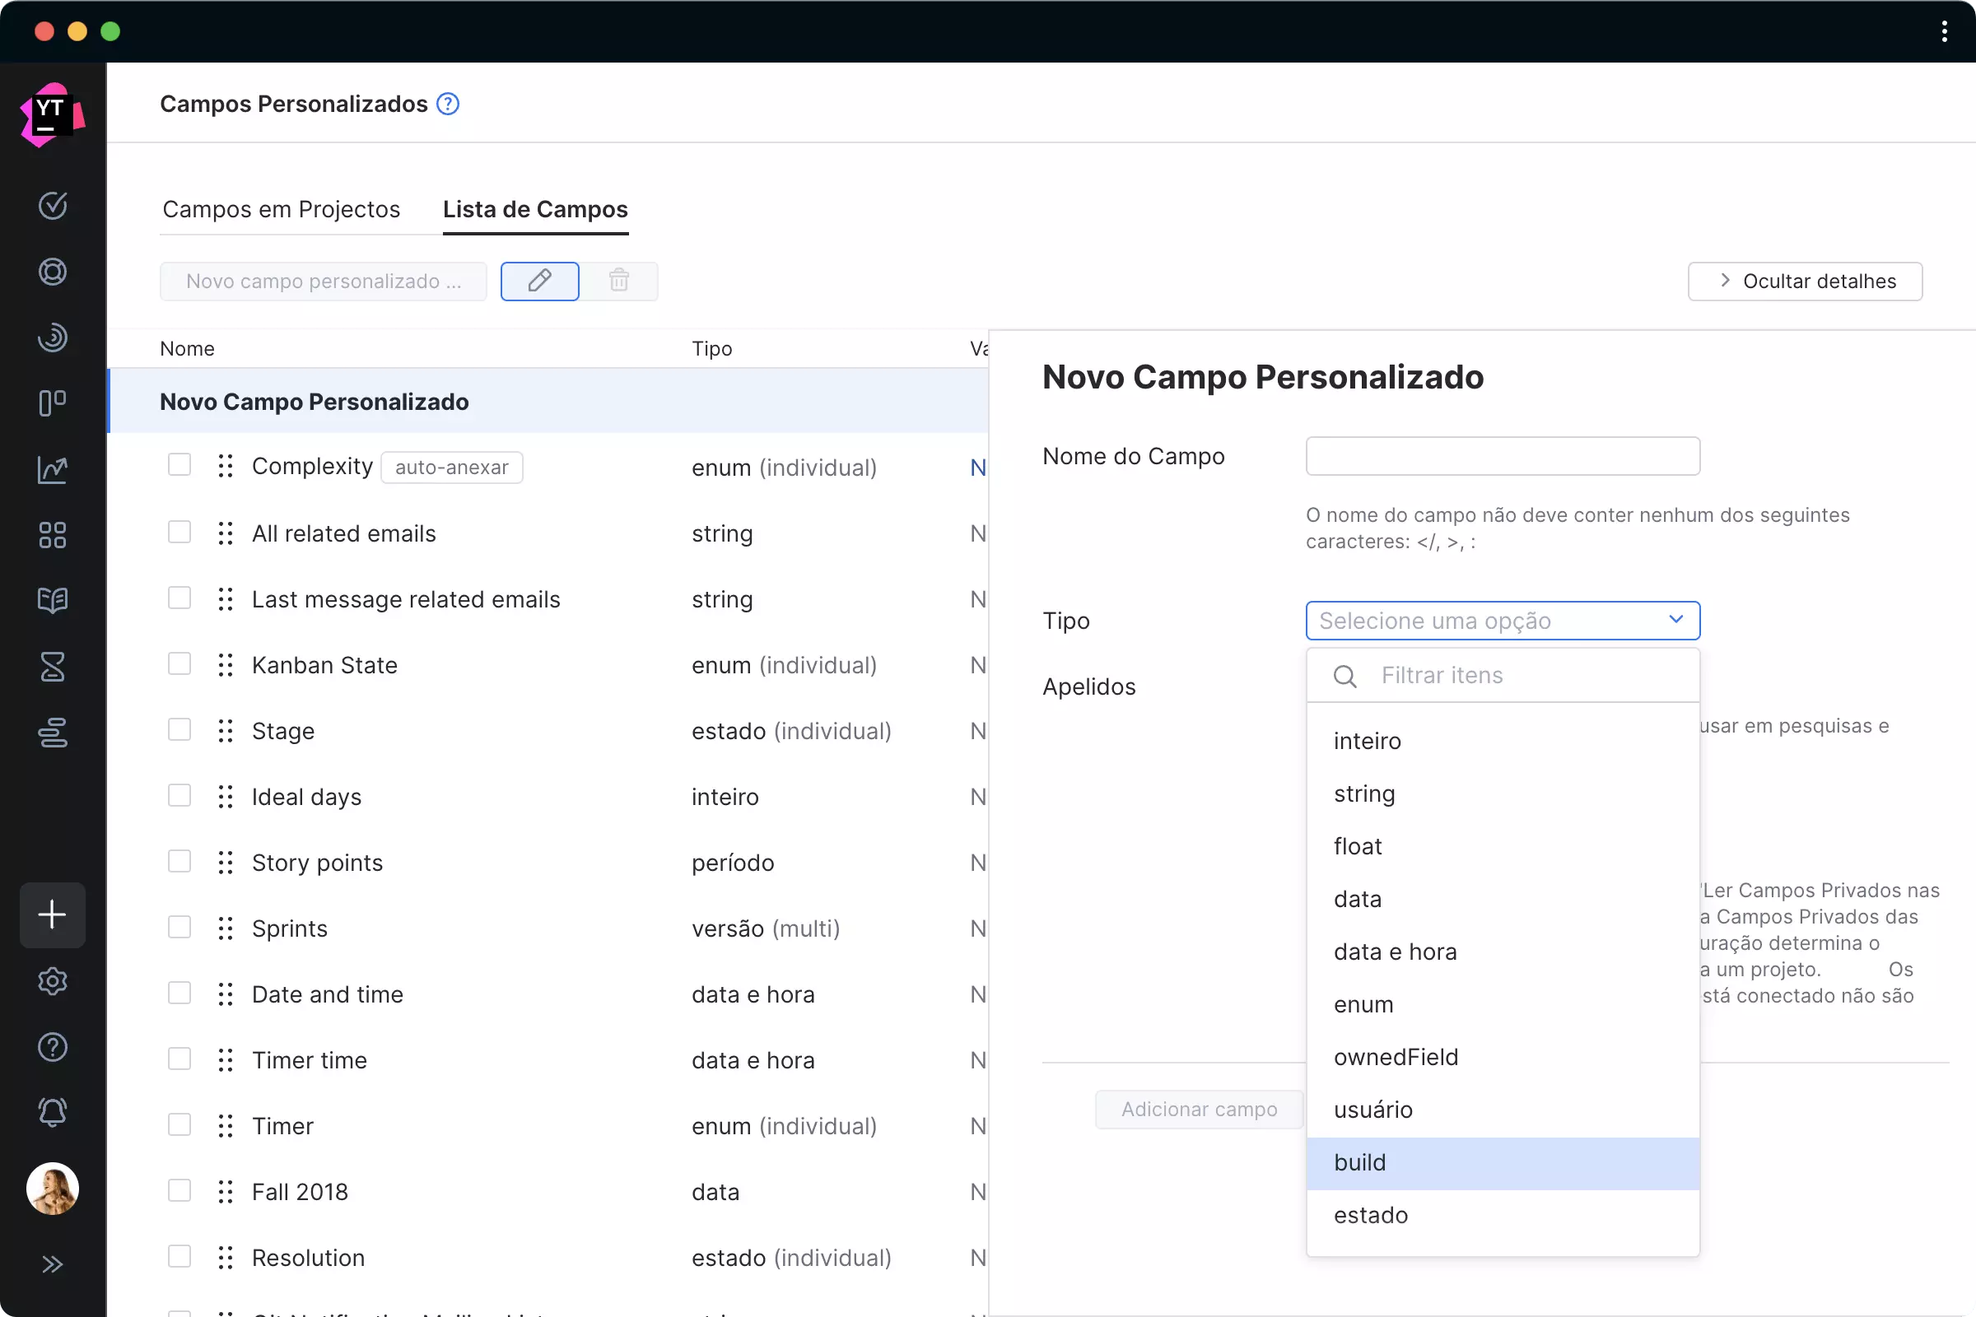1976x1317 pixels.
Task: Open the settings gear in sidebar
Action: point(52,981)
